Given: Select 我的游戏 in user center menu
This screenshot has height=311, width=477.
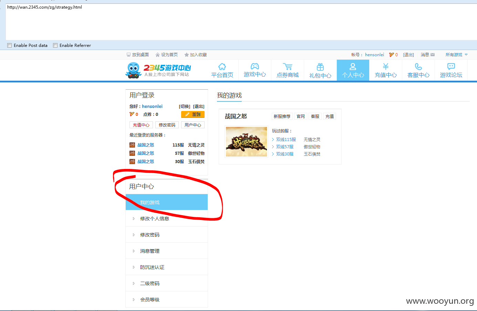Looking at the screenshot, I should coord(167,202).
